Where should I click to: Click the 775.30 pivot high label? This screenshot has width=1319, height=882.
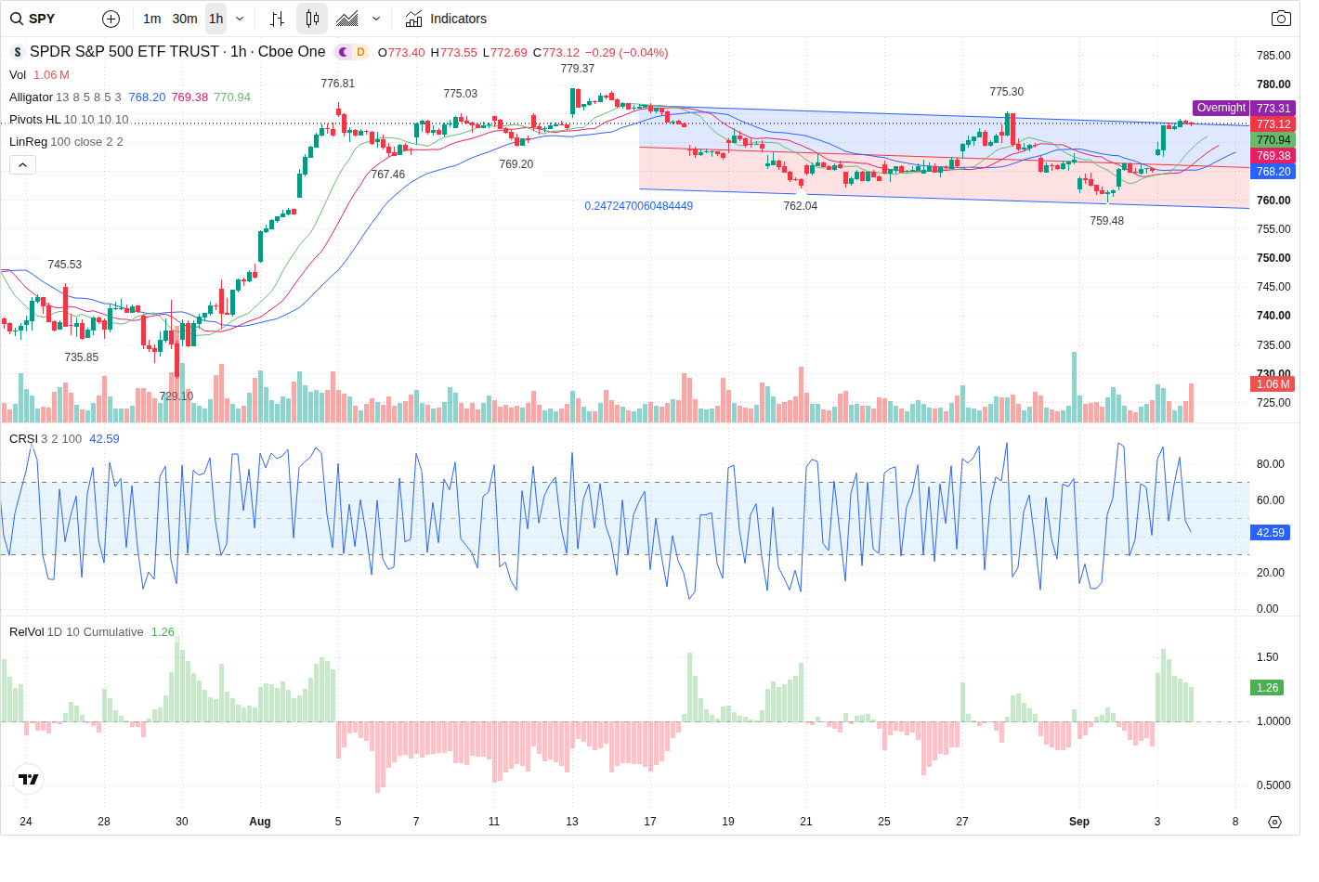1007,92
